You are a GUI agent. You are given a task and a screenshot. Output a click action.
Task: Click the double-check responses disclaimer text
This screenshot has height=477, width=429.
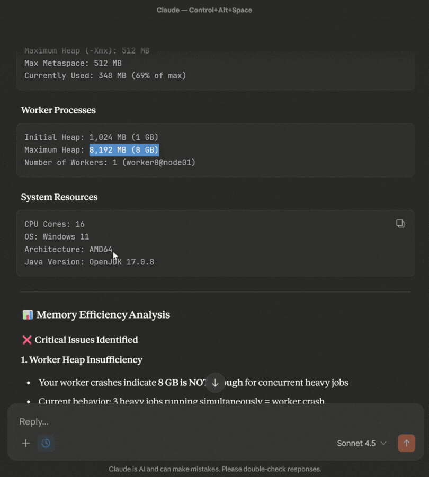pyautogui.click(x=215, y=469)
